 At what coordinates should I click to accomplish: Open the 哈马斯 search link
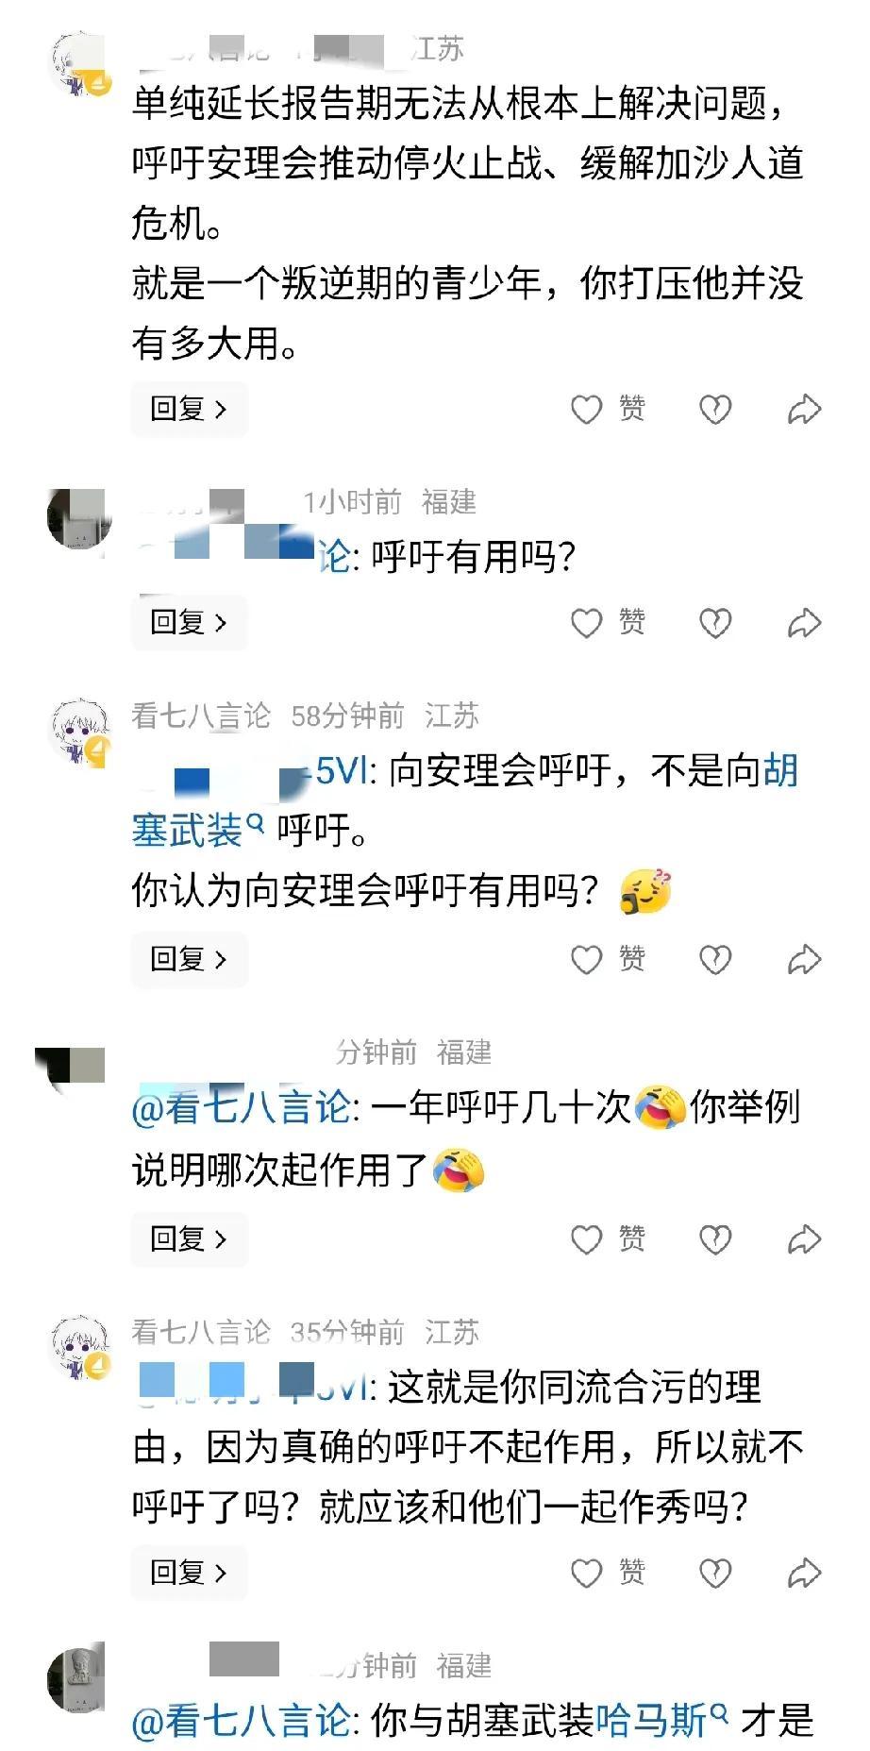(x=662, y=1720)
